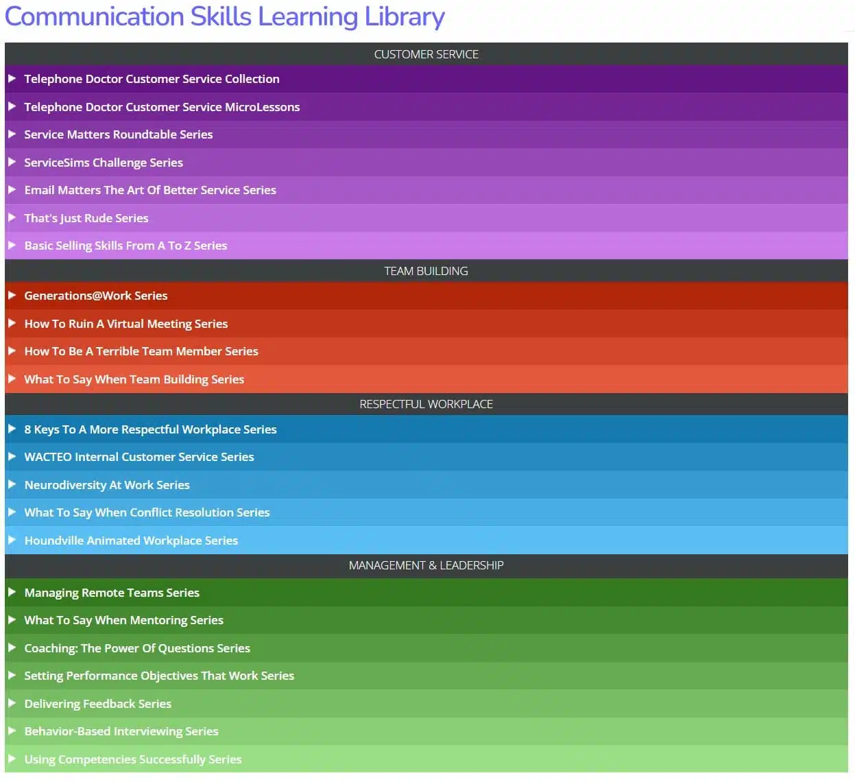855x782 pixels.
Task: Select Using Competencies Successfully Series title
Action: click(133, 759)
